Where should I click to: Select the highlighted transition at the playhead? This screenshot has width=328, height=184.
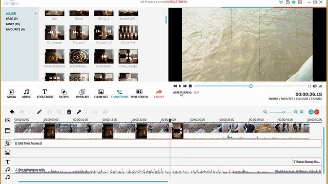pyautogui.click(x=178, y=131)
